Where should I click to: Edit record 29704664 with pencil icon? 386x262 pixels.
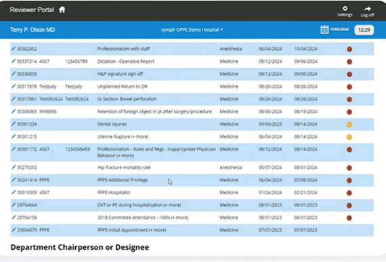14,204
